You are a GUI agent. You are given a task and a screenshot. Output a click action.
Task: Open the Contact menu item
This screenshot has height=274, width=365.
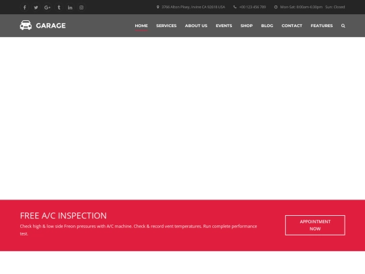tap(292, 26)
